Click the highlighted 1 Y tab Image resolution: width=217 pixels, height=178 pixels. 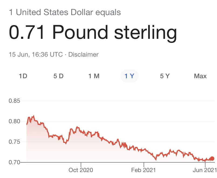129,76
